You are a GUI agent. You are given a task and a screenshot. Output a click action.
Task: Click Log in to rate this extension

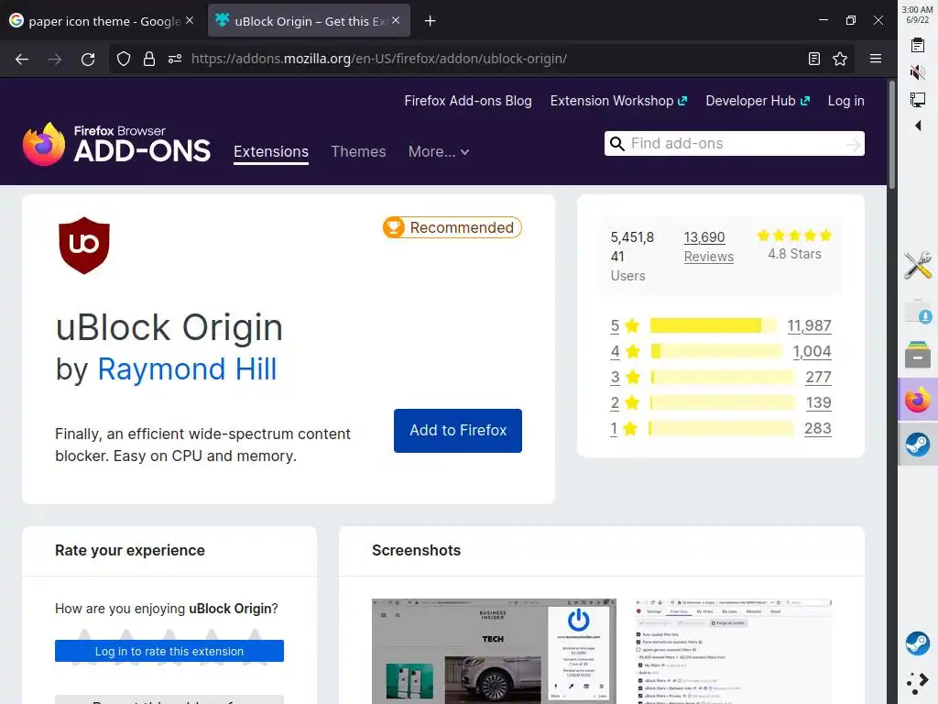[x=169, y=652]
